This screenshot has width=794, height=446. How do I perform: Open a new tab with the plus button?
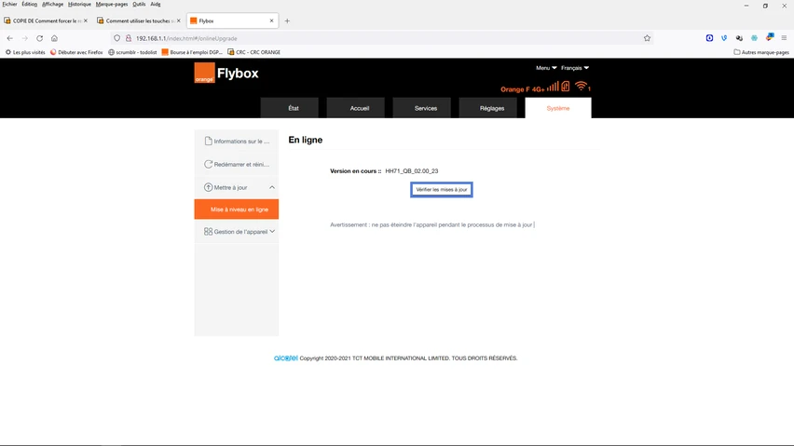[x=287, y=20]
